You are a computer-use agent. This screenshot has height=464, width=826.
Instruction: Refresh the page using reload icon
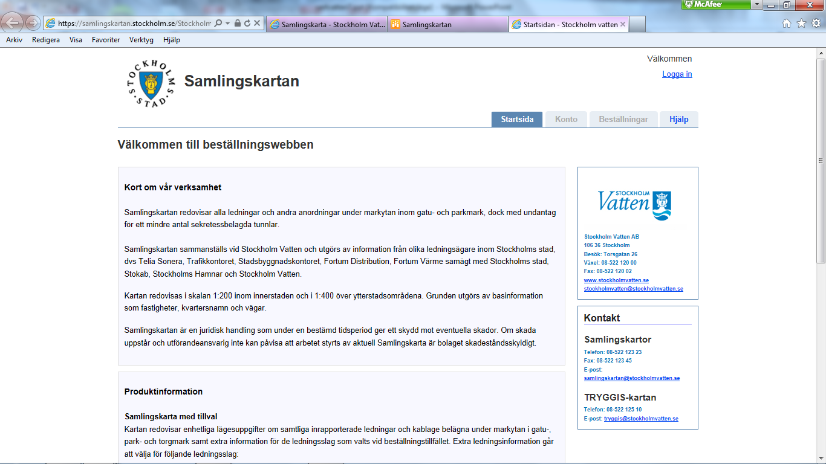click(247, 24)
